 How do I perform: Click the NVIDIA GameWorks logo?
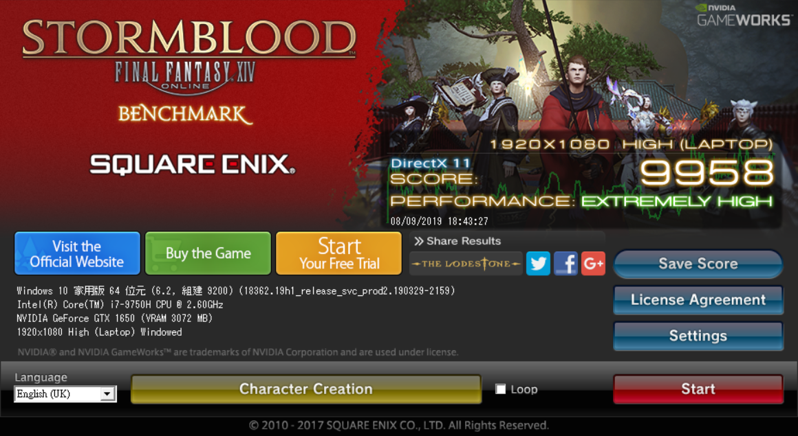[x=744, y=15]
